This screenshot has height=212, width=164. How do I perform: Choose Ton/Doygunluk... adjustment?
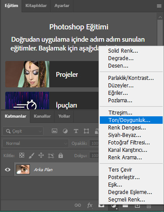point(131,120)
